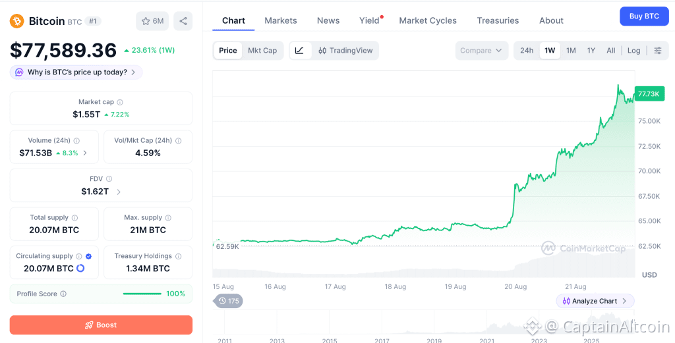Select the TradingView chart mode
675x343 pixels.
(345, 50)
